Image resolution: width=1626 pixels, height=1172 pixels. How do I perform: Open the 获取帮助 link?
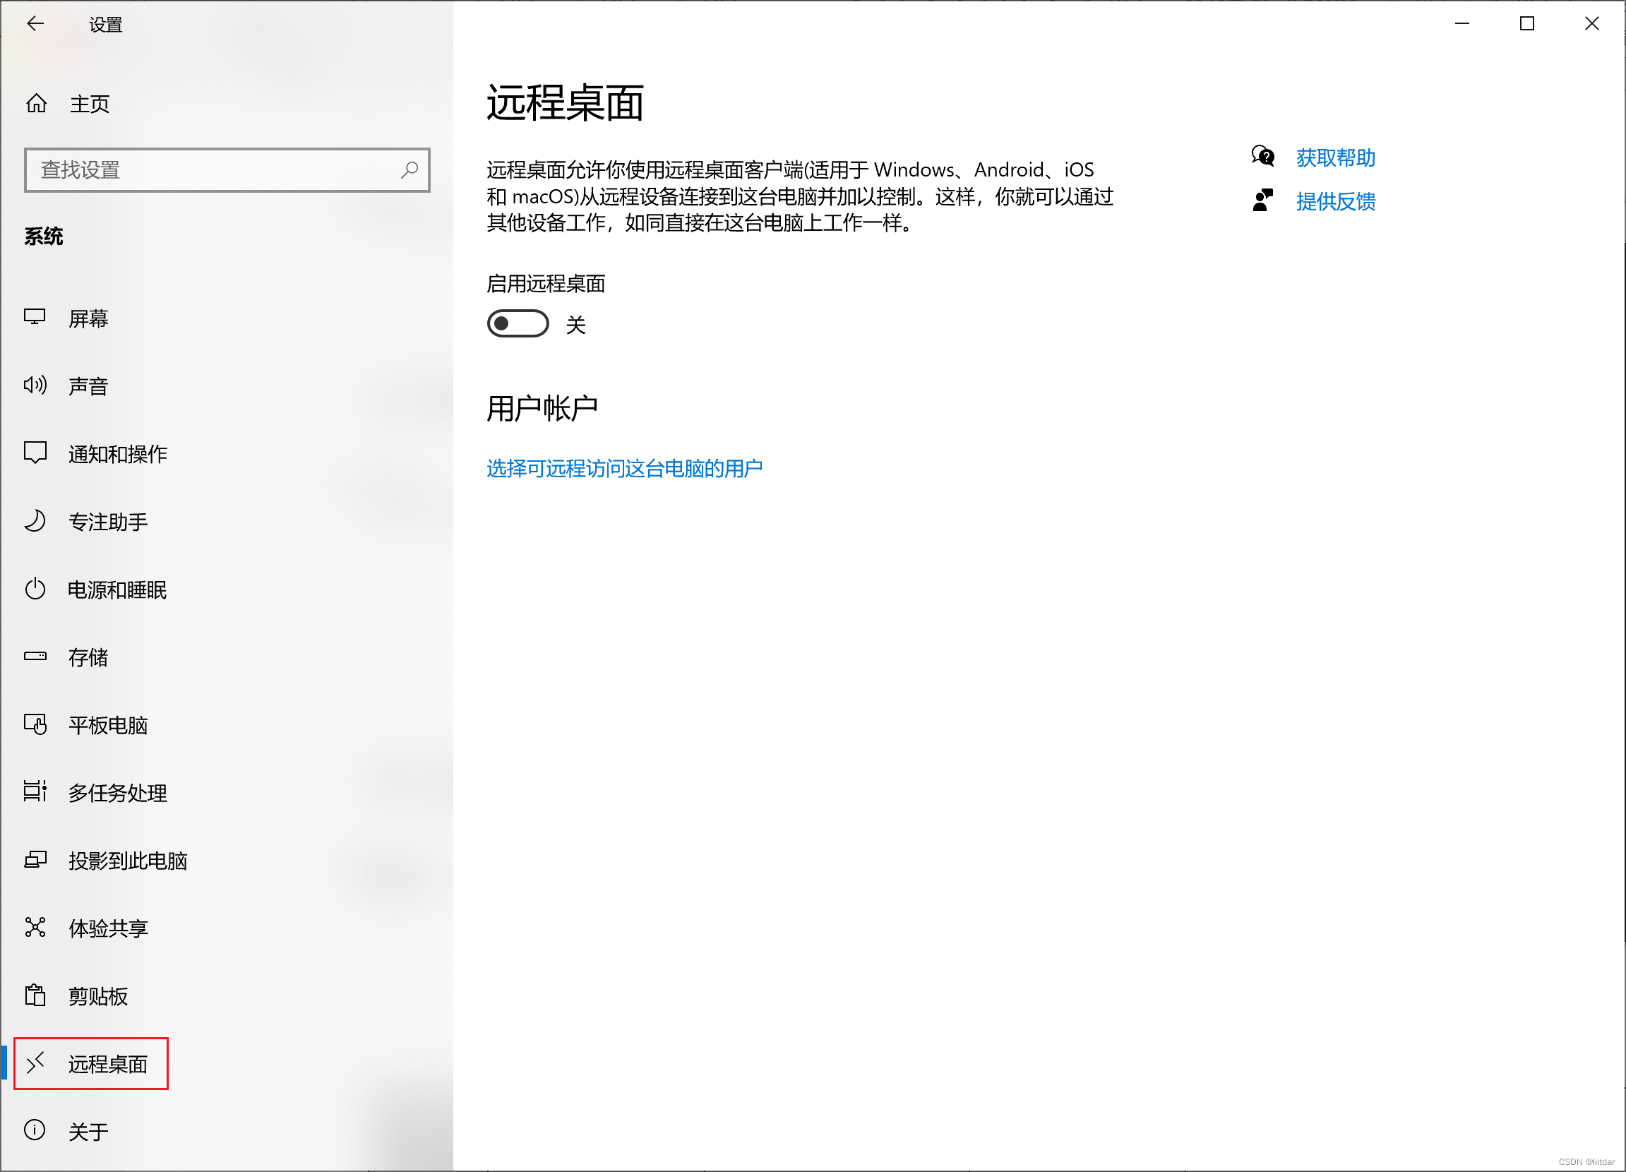[x=1335, y=157]
